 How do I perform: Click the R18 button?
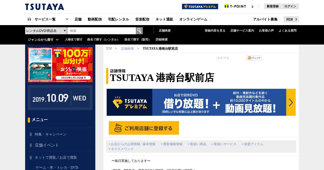[291, 19]
